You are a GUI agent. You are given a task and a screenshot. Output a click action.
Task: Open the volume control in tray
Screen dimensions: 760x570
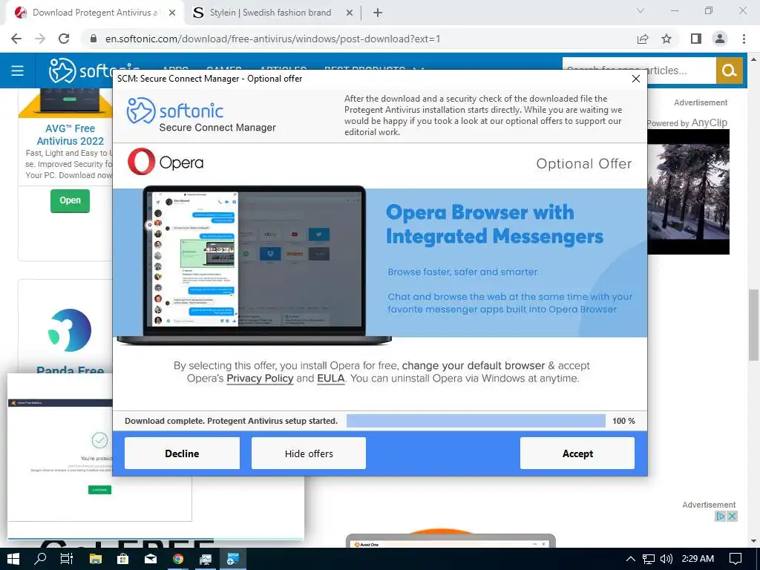point(666,559)
